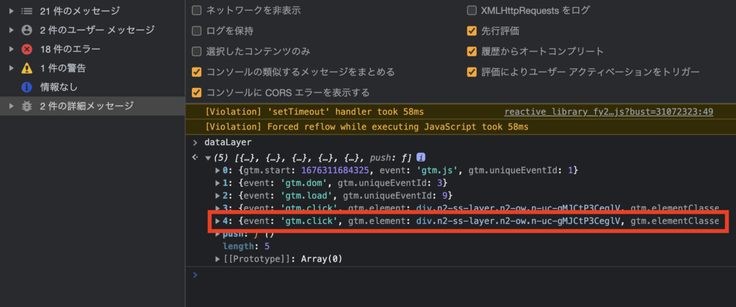This screenshot has height=307, width=736.
Task: Click the Forced reflow violation message
Action: [x=367, y=127]
